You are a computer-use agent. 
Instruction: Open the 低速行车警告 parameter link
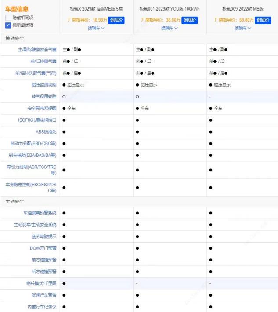click(x=44, y=295)
